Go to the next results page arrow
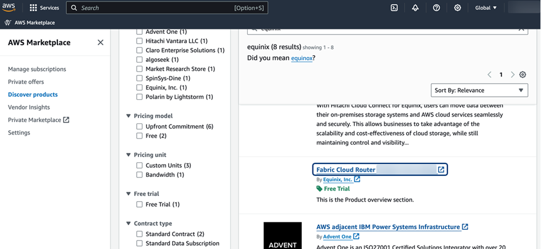Viewport: 541px width, 249px height. tap(512, 74)
